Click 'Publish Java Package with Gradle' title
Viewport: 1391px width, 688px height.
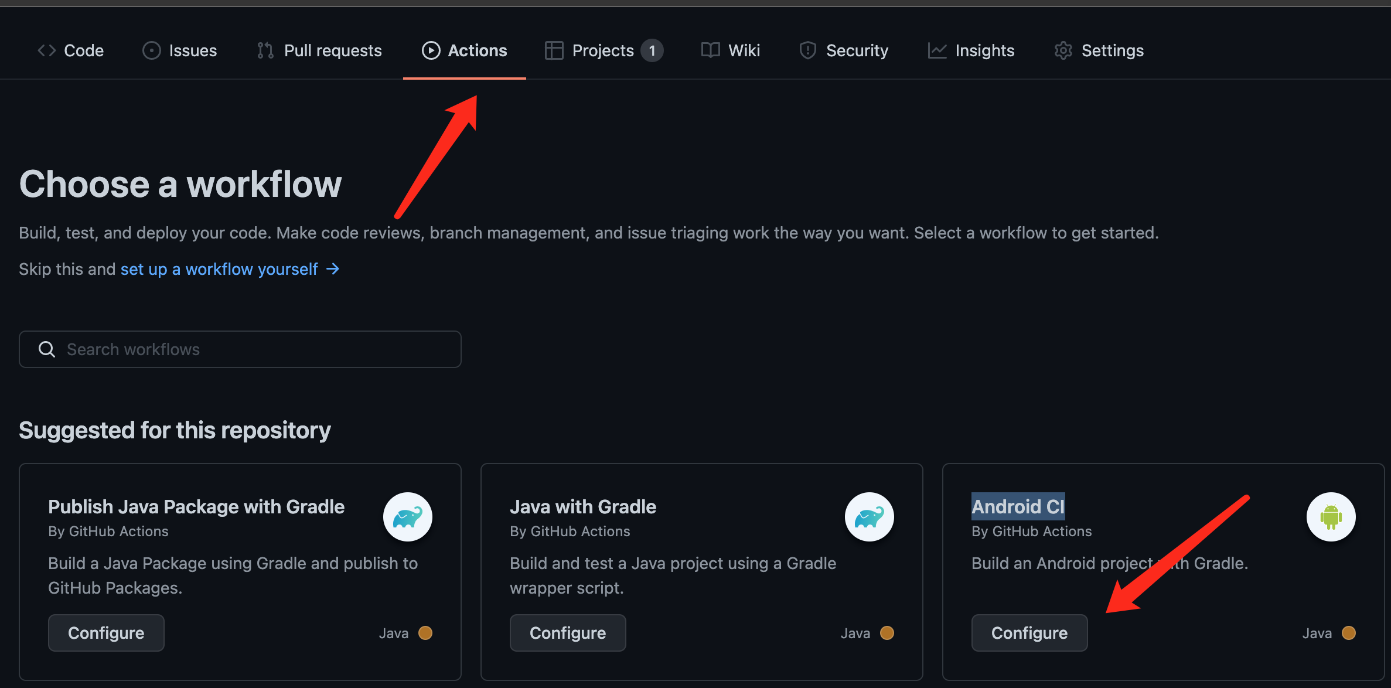pyautogui.click(x=196, y=507)
